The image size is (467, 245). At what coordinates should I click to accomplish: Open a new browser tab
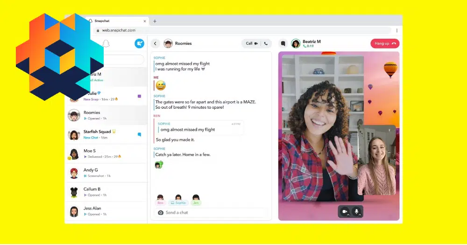155,21
